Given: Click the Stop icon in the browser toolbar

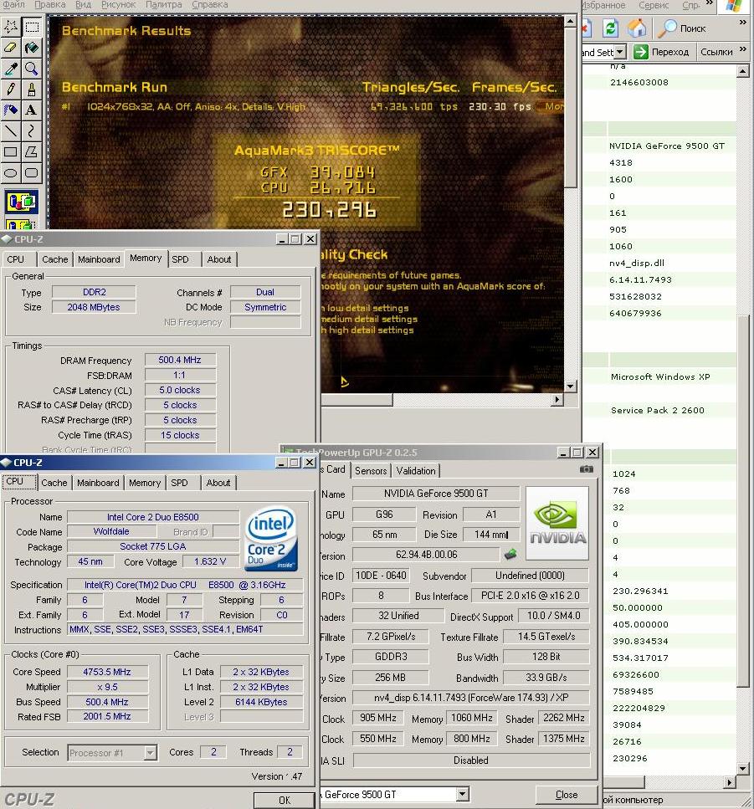Looking at the screenshot, I should 587,28.
